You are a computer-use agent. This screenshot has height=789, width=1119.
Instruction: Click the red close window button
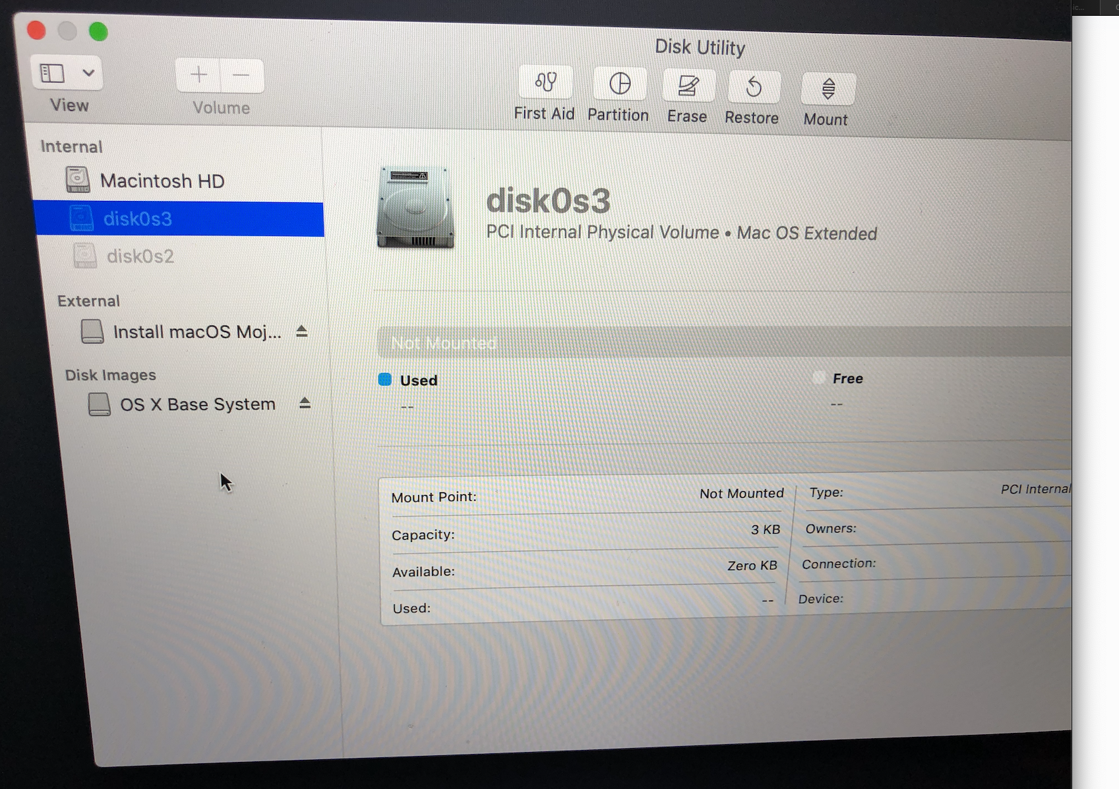click(36, 30)
